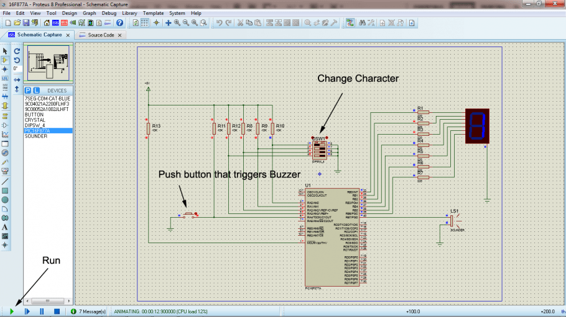This screenshot has height=317, width=566.
Task: Click the Step simulation button
Action: pyautogui.click(x=27, y=311)
